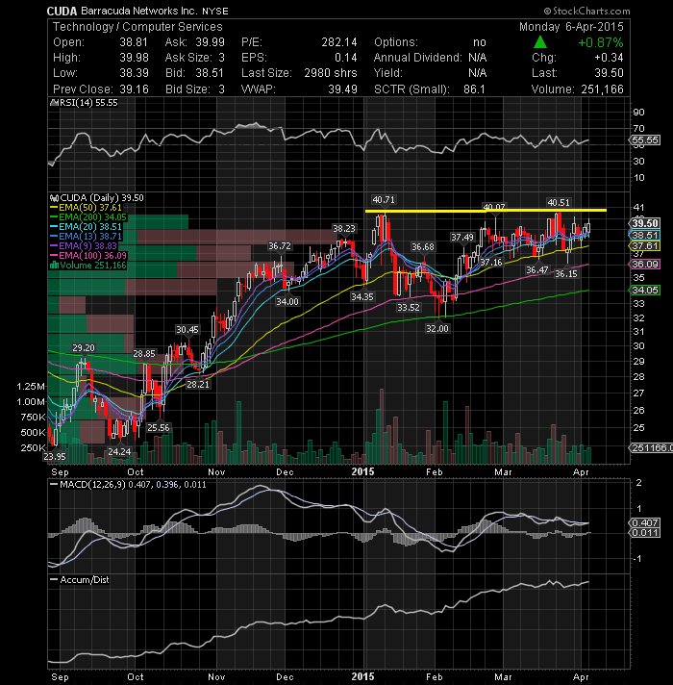
Task: Click the RSI 55.55 axis tag
Action: pyautogui.click(x=644, y=140)
